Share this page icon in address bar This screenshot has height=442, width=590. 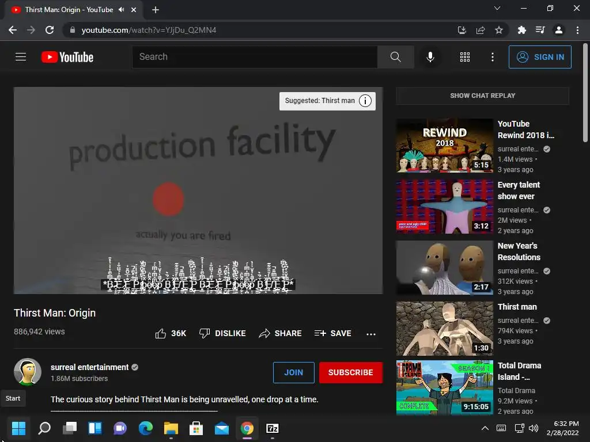point(481,30)
